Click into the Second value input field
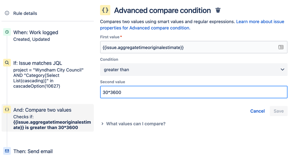 [194, 92]
